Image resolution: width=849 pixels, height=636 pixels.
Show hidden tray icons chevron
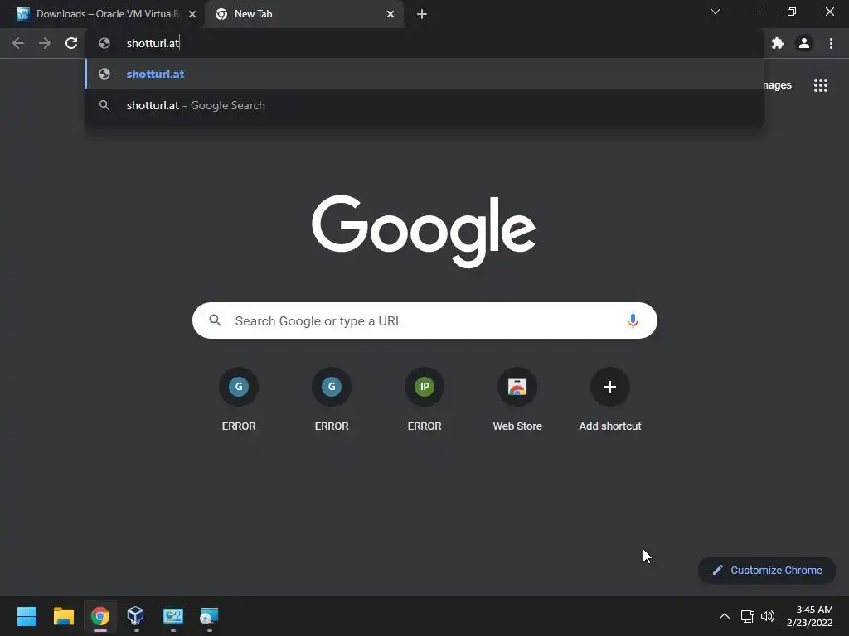pos(725,616)
